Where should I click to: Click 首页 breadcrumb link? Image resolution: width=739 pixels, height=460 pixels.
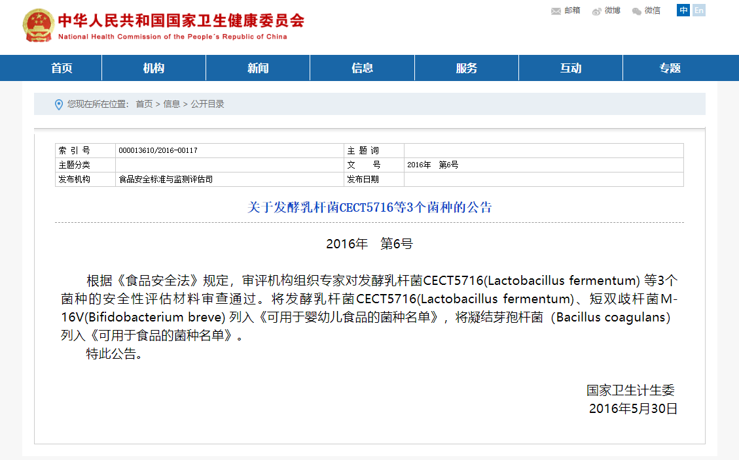click(x=144, y=105)
